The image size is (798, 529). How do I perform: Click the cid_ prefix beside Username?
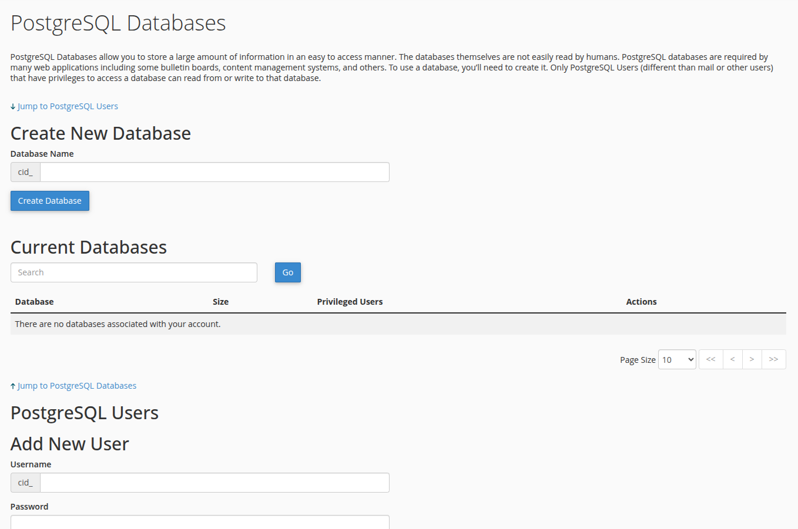point(25,483)
